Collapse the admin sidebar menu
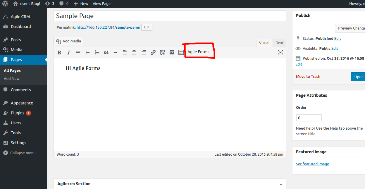The height and width of the screenshot is (189, 365). click(x=19, y=153)
